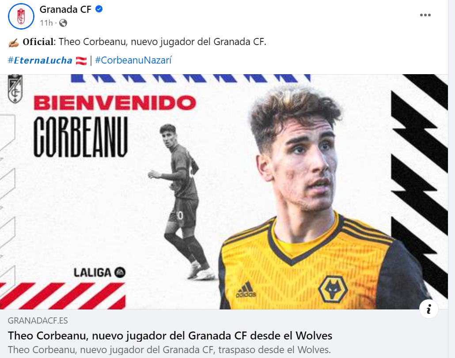The image size is (455, 358).
Task: Click the Adidas logo on the jersey
Action: click(246, 290)
